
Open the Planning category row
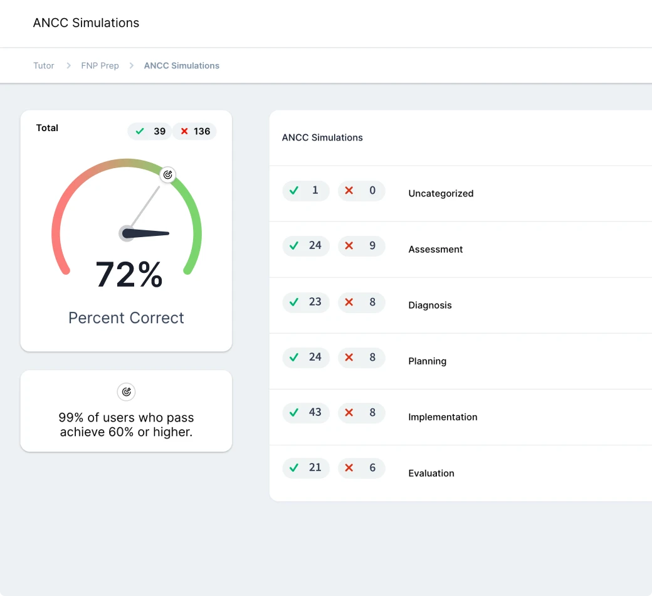coord(461,361)
